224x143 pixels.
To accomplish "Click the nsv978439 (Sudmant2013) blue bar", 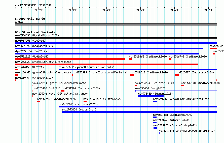I will coord(151,96).
